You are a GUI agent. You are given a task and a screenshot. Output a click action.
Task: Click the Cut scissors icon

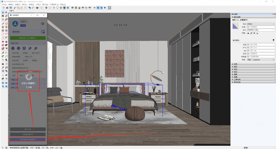(15, 8)
